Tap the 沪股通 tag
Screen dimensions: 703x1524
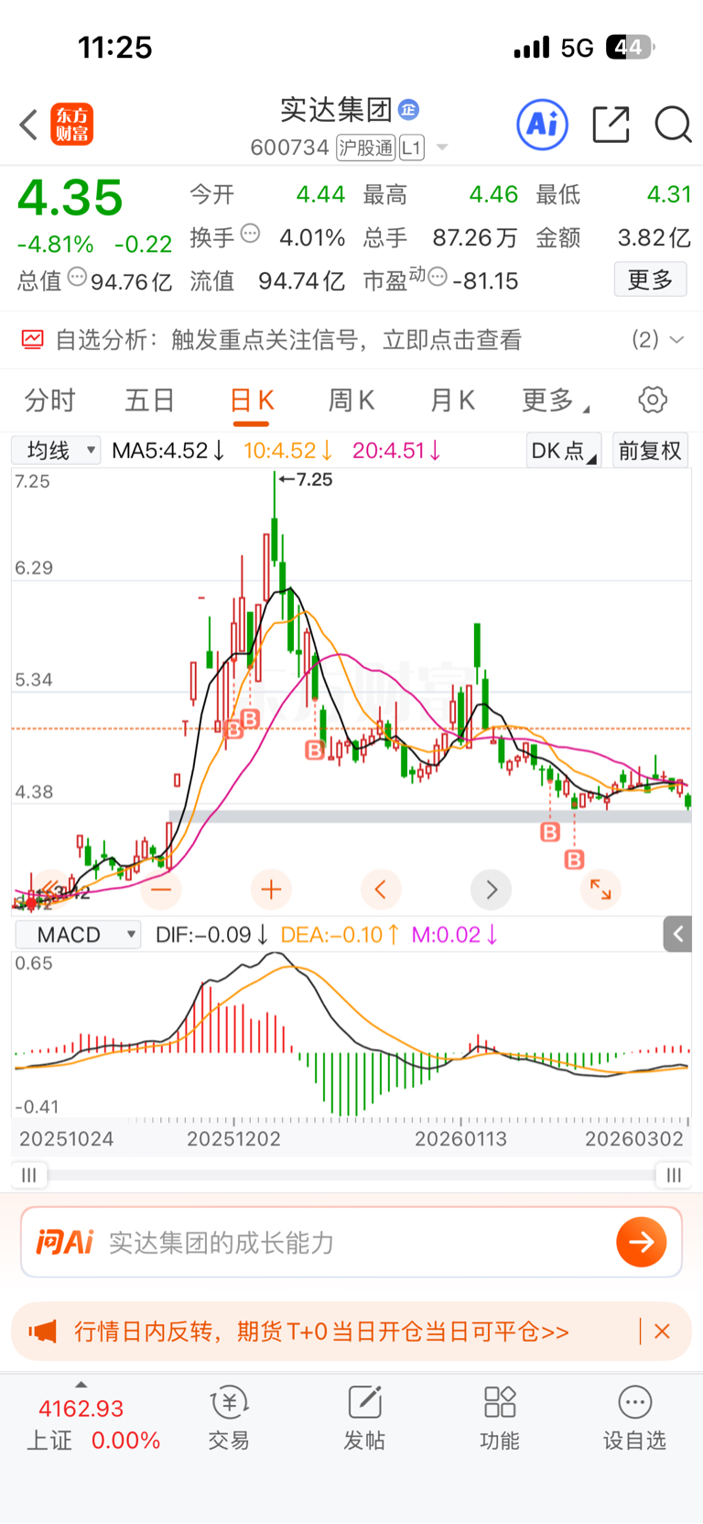coord(365,148)
